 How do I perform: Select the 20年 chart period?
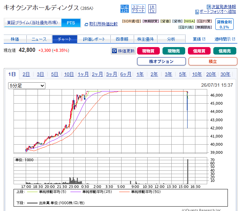point(211,74)
